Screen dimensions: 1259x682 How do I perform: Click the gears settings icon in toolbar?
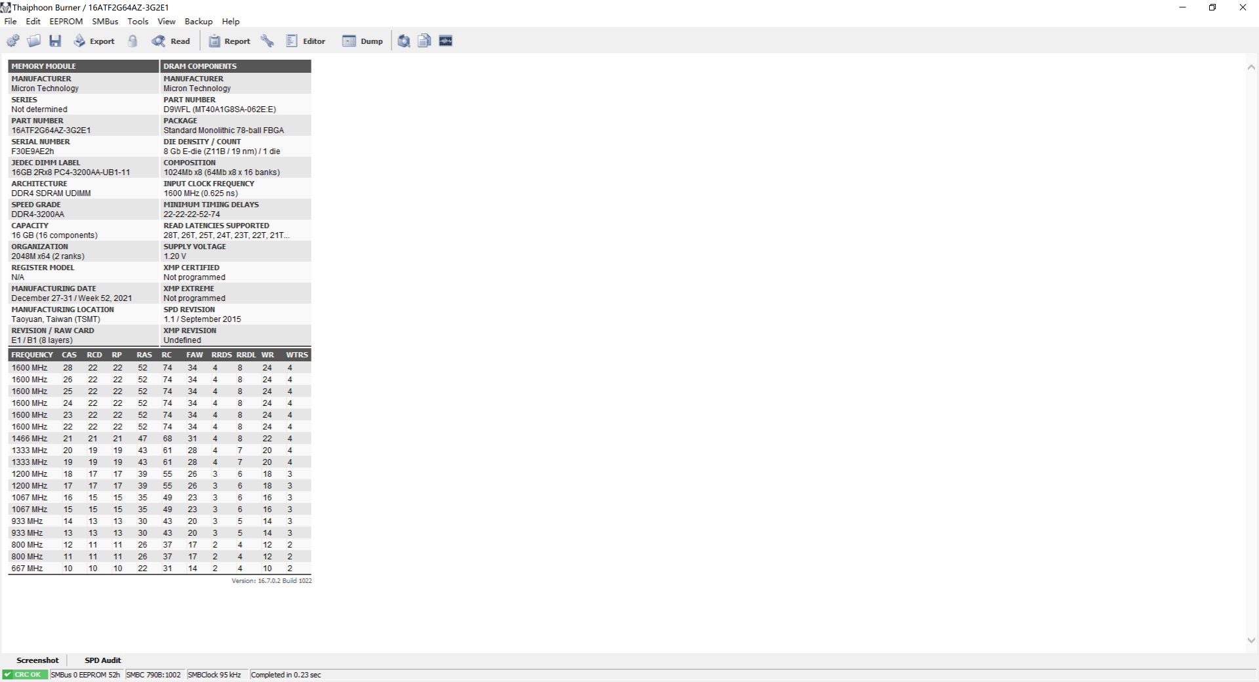coord(12,41)
